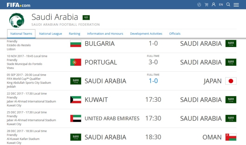Open the shopping cart icon

[x=207, y=5]
